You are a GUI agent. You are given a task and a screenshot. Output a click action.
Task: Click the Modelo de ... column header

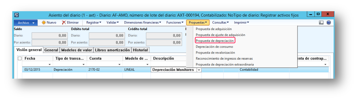pos(137,58)
